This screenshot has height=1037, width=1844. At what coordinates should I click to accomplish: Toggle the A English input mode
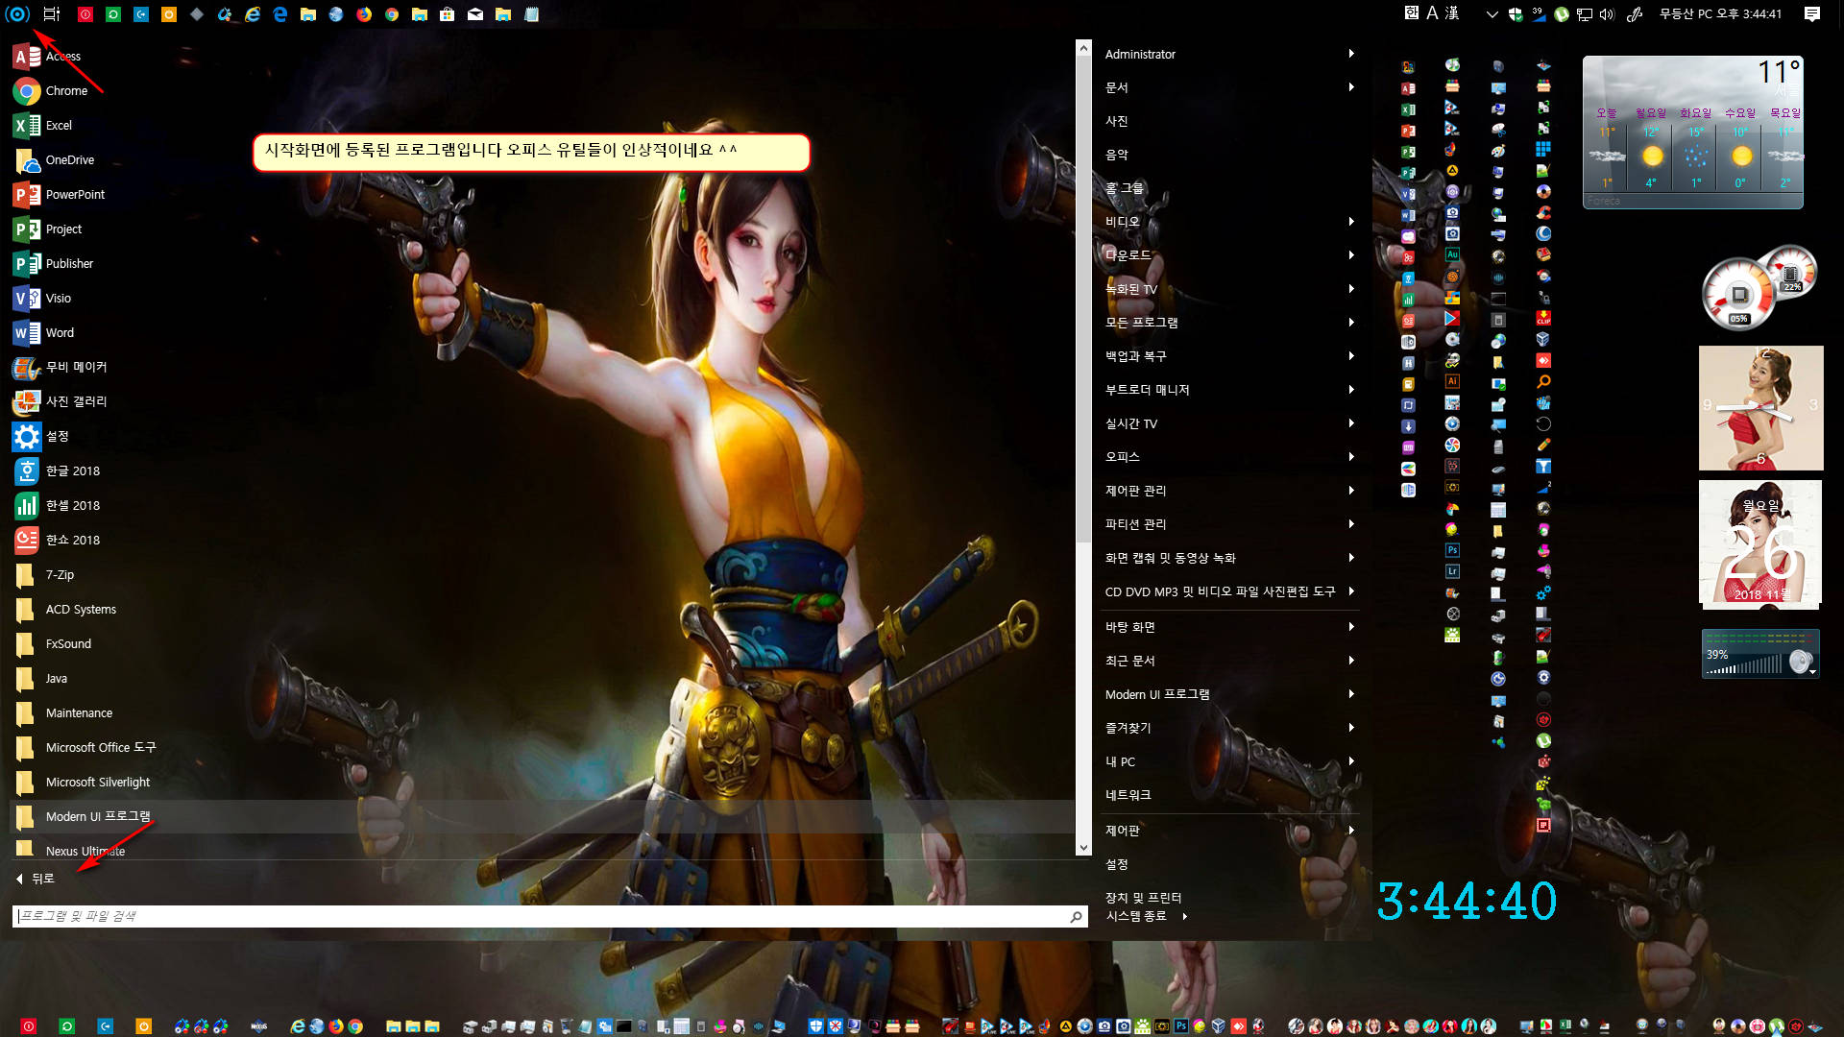1432,13
